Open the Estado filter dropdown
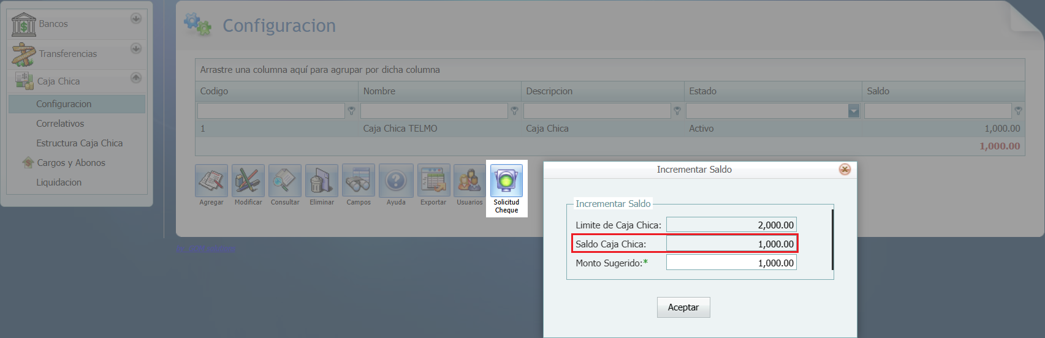Image resolution: width=1045 pixels, height=338 pixels. pos(853,111)
